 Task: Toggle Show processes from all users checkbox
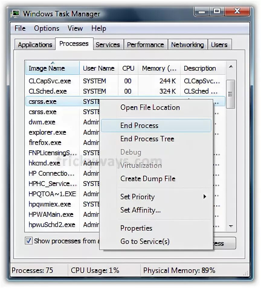[x=29, y=241]
